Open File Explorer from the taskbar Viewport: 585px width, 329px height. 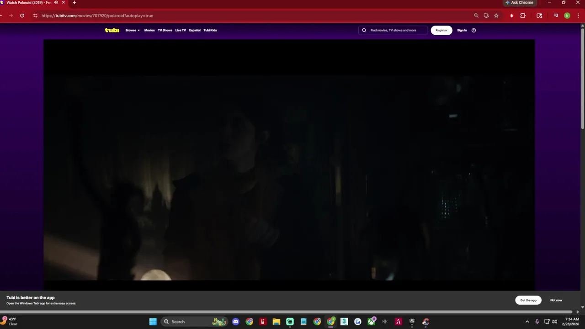pos(277,322)
